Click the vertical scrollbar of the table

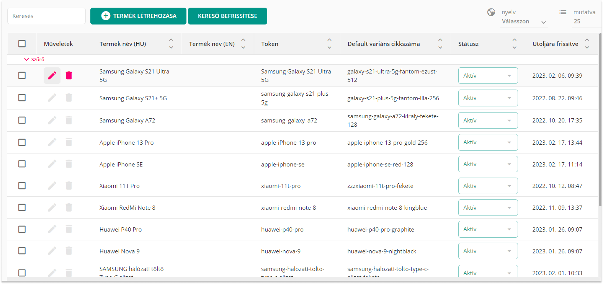tap(600, 120)
